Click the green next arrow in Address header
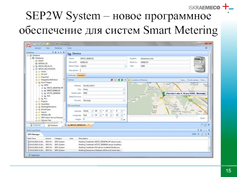The image size is (237, 177). [x=122, y=80]
